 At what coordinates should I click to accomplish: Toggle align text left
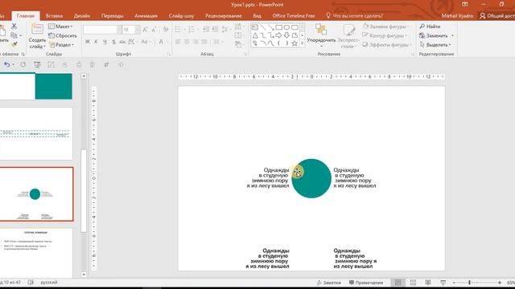(178, 42)
